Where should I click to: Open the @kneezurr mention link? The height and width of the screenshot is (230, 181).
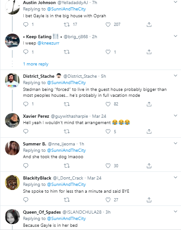pyautogui.click(x=48, y=43)
